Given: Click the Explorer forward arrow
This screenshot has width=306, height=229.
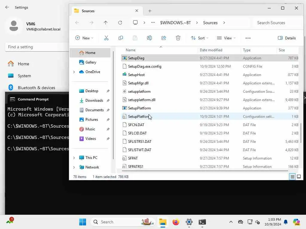Looking at the screenshot, I should 91,23.
